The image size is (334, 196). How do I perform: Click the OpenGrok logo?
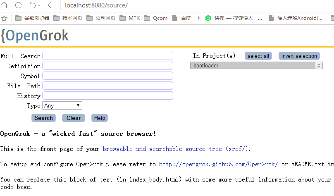click(34, 36)
